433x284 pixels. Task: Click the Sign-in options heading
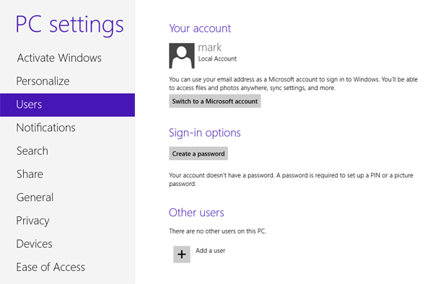[x=205, y=133]
